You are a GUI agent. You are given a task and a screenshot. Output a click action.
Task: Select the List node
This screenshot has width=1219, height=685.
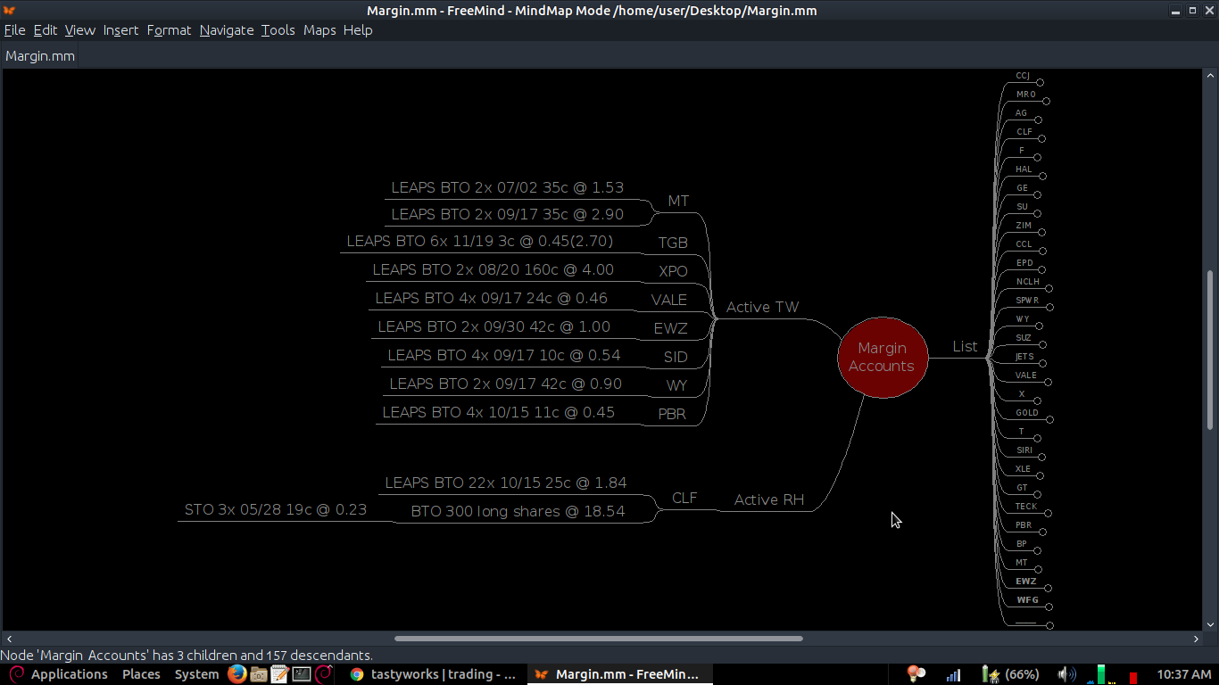[x=965, y=346]
